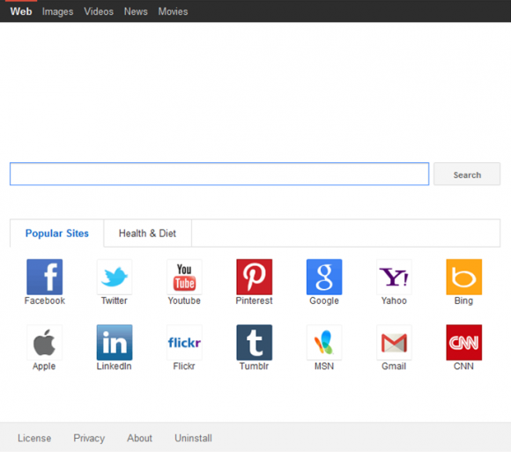511x452 pixels.
Task: Click the Google text label
Action: point(324,300)
